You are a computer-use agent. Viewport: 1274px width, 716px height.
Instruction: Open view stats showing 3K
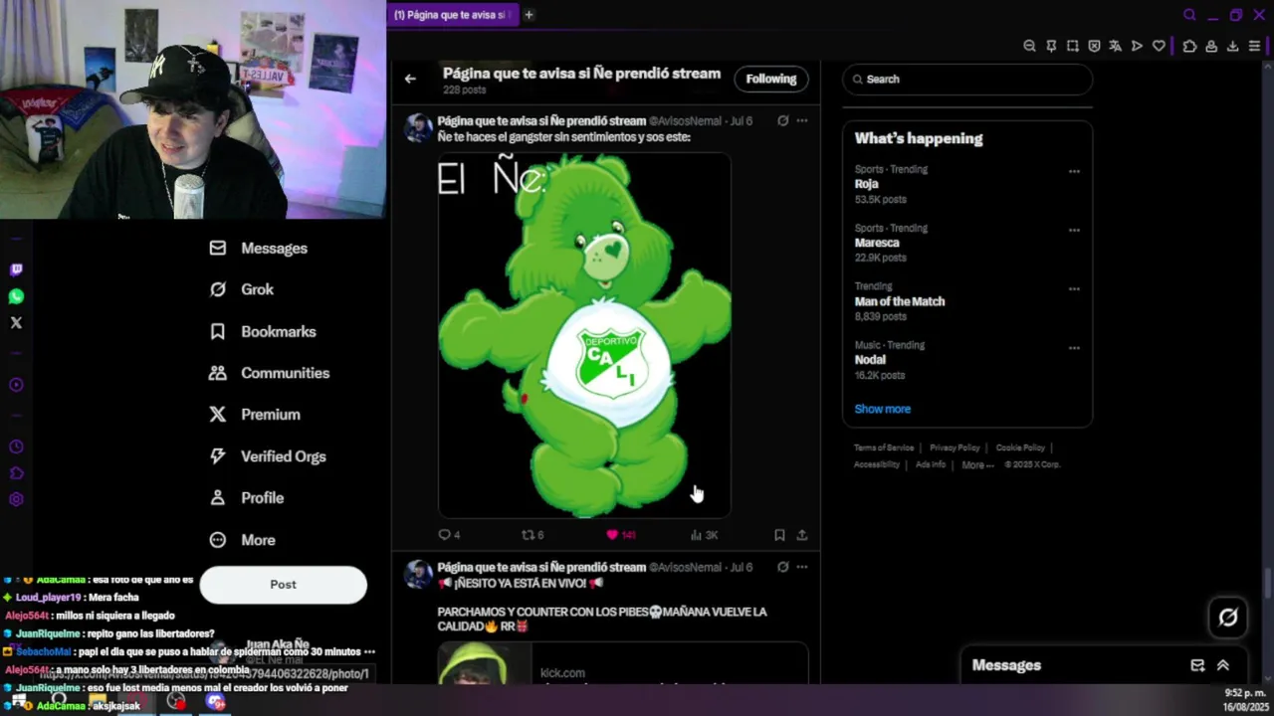[x=704, y=535]
